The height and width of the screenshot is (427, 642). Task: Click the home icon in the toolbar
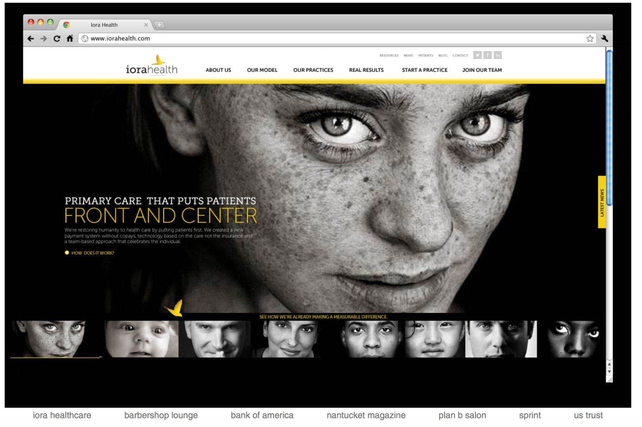tap(70, 39)
